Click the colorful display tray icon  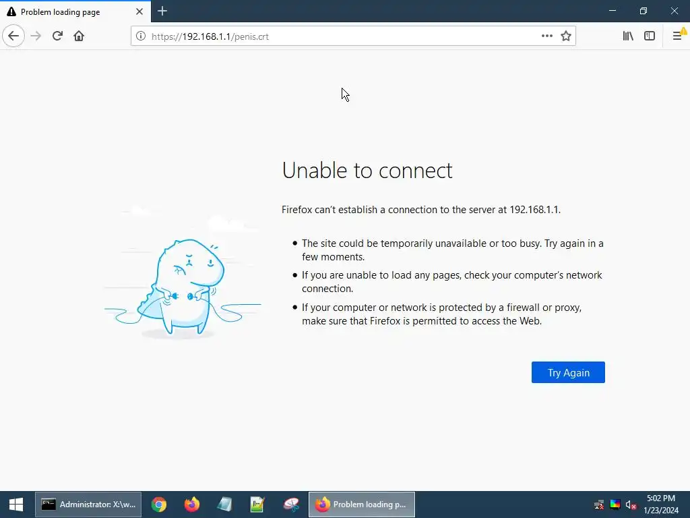615,505
